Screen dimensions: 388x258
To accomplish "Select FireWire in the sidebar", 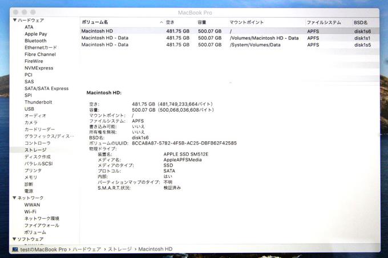I will [x=34, y=62].
